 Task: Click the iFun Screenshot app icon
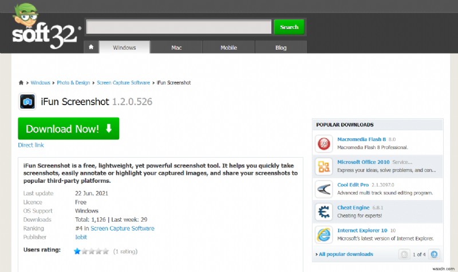click(27, 102)
